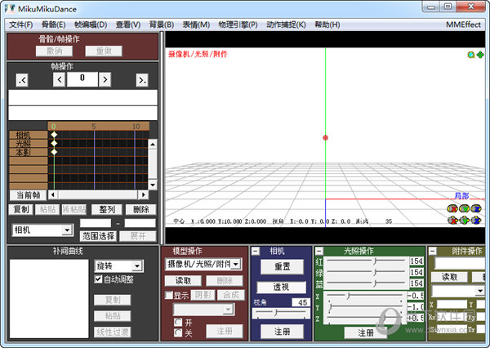This screenshot has width=490, height=348.
Task: Open the Background (背景) menu
Action: [162, 25]
